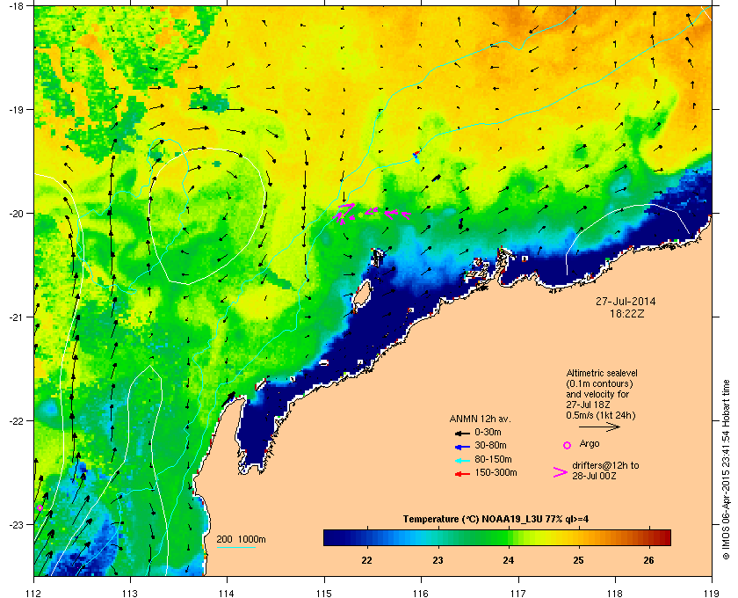
Task: Click longitude axis label 114
Action: click(x=227, y=593)
